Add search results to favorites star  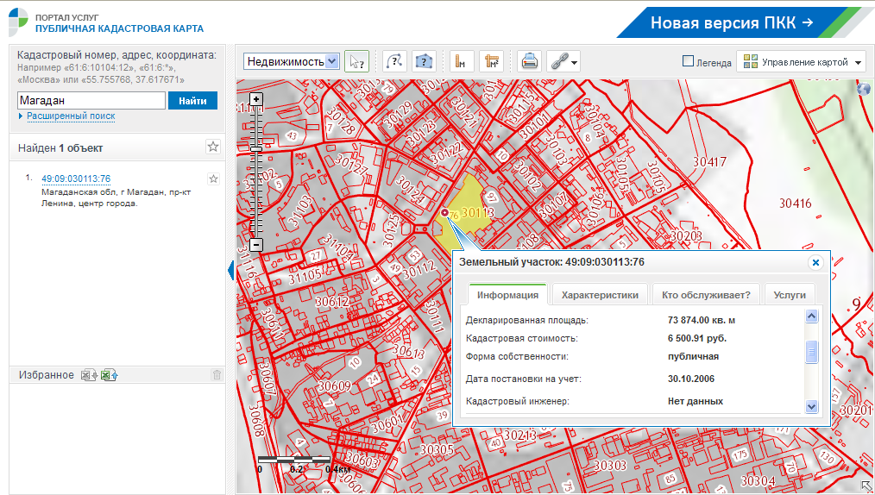[213, 147]
